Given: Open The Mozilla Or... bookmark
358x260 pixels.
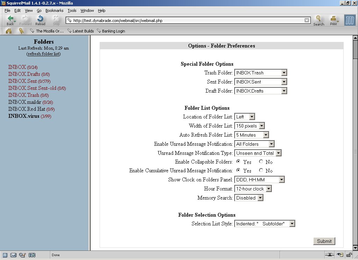Looking at the screenshot, I should 47,31.
